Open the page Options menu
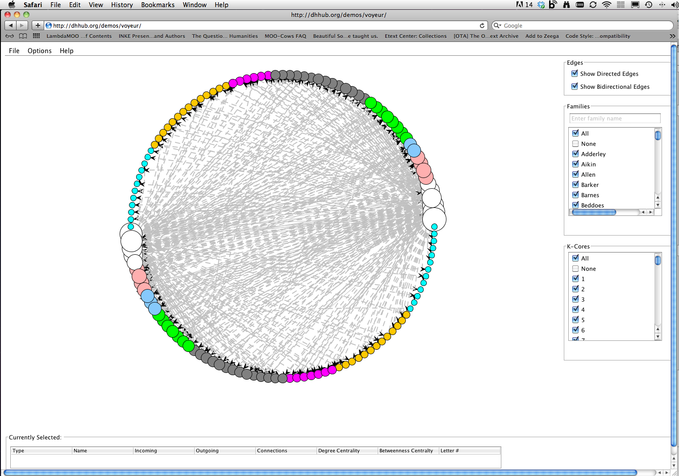679x476 pixels. click(40, 51)
